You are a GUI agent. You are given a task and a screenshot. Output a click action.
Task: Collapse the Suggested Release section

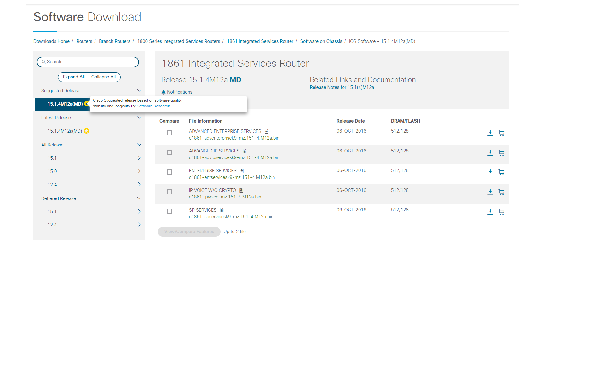[139, 91]
